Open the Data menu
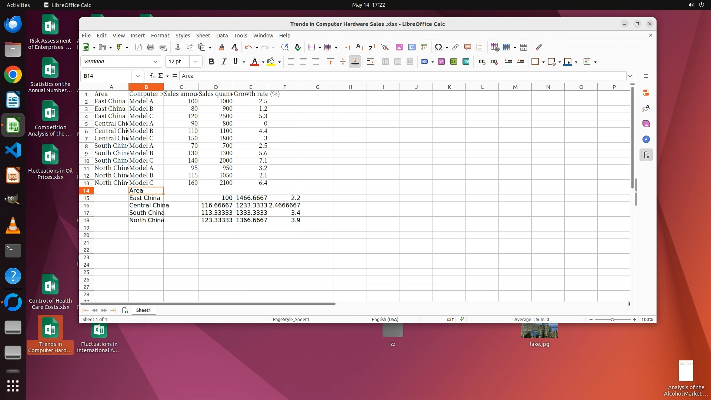711x400 pixels. pos(222,36)
